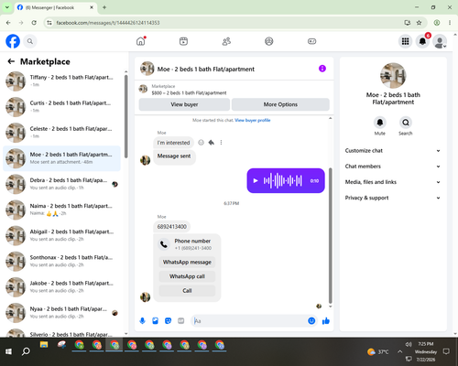
Task: Choose a sticker icon in composer
Action: point(168,321)
